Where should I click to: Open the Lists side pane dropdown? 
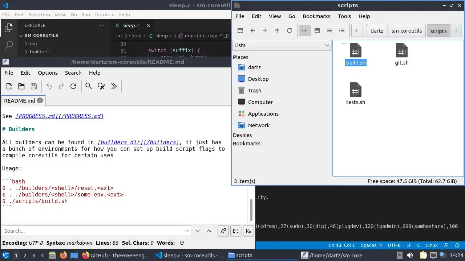click(282, 45)
